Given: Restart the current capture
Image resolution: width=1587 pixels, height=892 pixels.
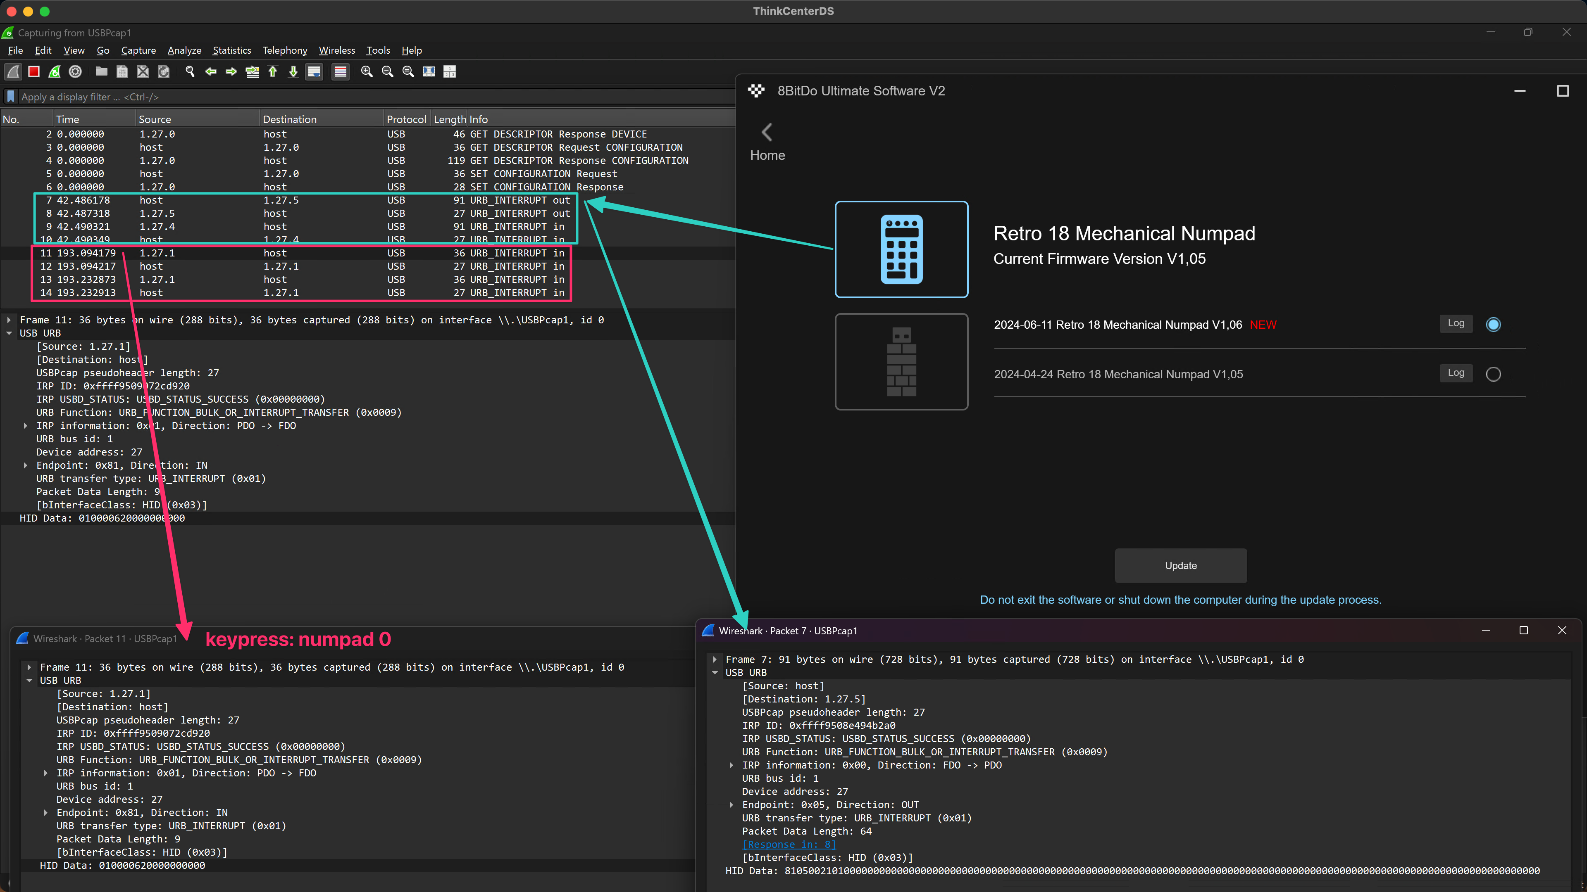Looking at the screenshot, I should [54, 71].
